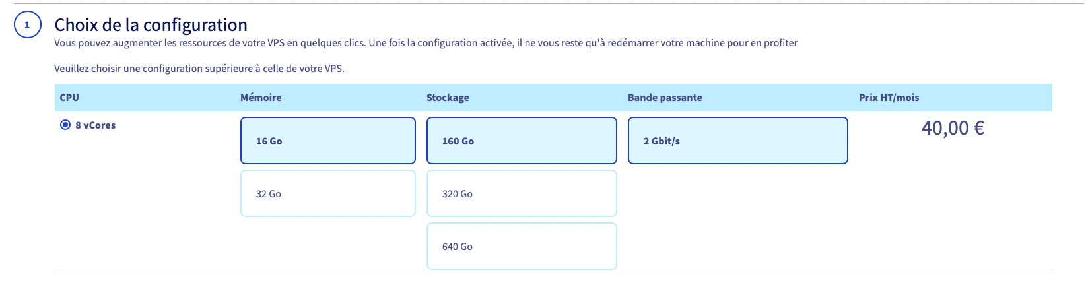The width and height of the screenshot is (1086, 285).
Task: Select the 2 Gbit/s bandwidth option
Action: pyautogui.click(x=737, y=141)
